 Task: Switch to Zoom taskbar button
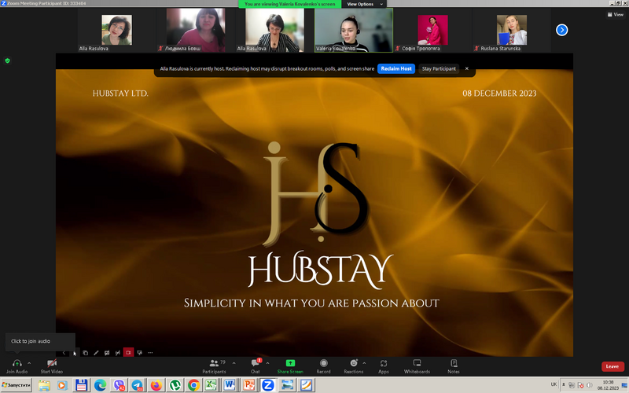[267, 385]
